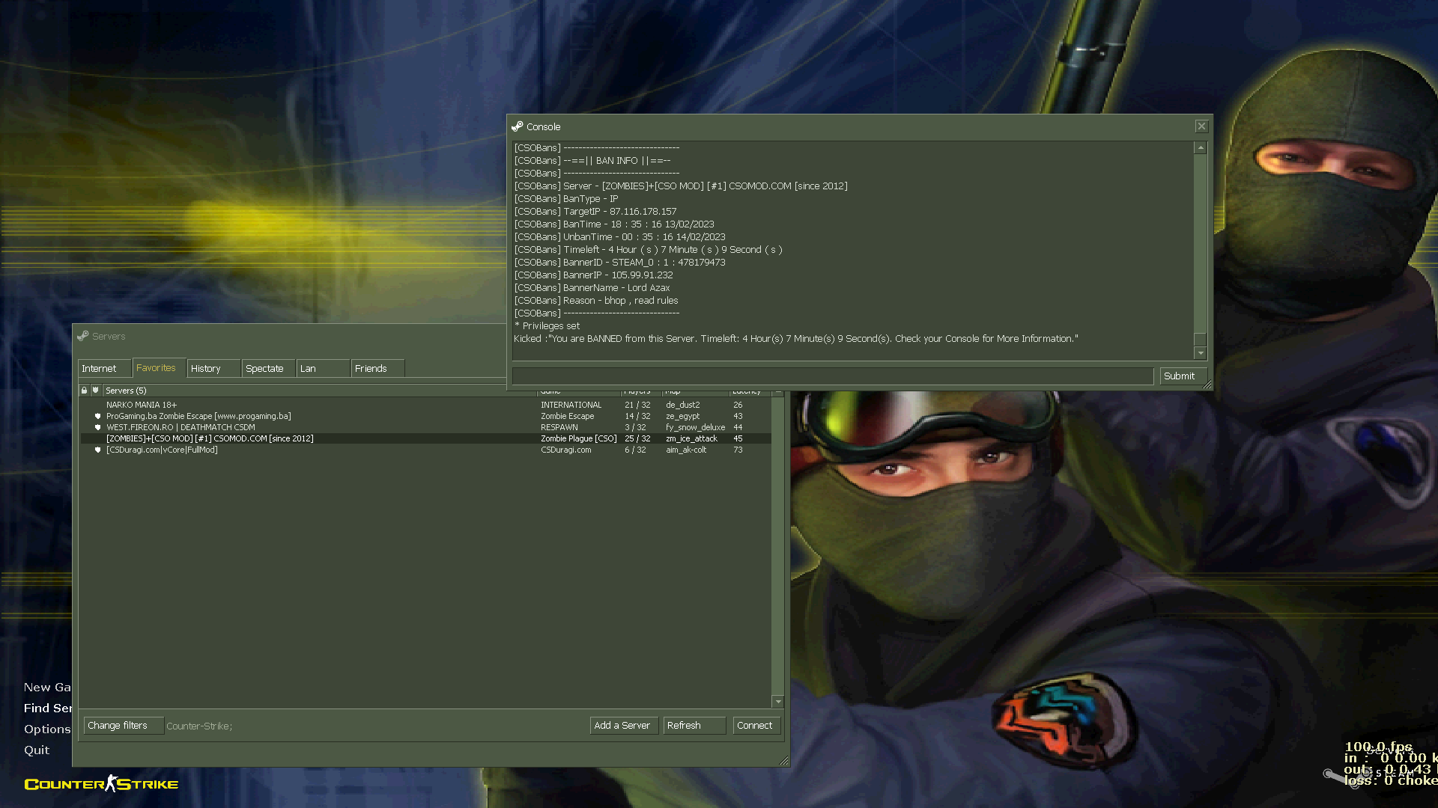Click shield icon beside ProGaming.ba Zombie Escape
The image size is (1438, 808).
point(97,417)
